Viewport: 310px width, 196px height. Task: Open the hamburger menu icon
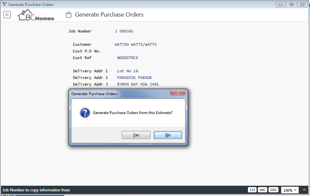tap(7, 15)
